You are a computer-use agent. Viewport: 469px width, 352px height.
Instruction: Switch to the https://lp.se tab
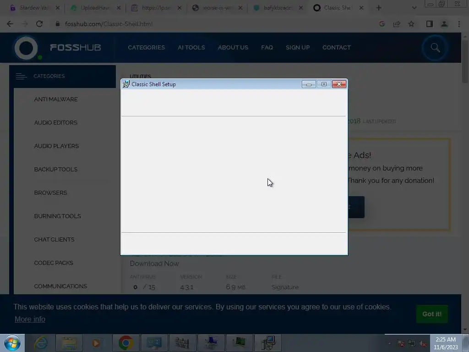tap(156, 8)
